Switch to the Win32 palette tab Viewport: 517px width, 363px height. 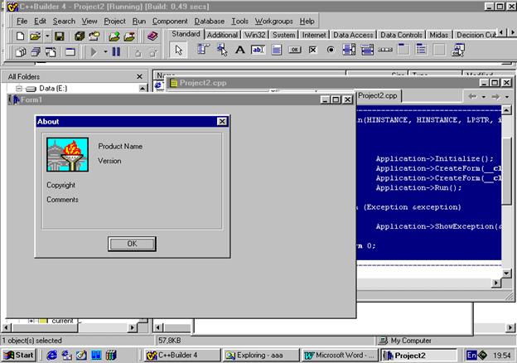(x=254, y=35)
